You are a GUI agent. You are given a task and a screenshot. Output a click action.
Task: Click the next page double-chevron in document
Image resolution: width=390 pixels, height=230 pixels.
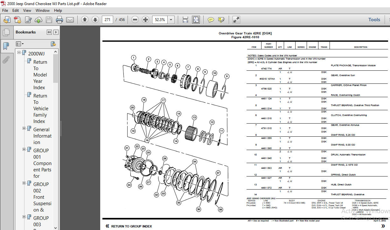(383, 226)
